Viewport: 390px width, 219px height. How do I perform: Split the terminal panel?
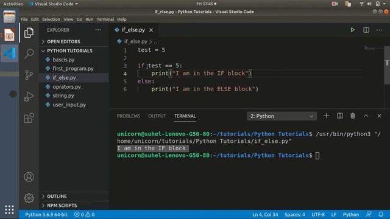pos(340,116)
